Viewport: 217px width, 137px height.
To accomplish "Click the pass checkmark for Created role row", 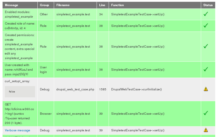I will pyautogui.click(x=205, y=26).
